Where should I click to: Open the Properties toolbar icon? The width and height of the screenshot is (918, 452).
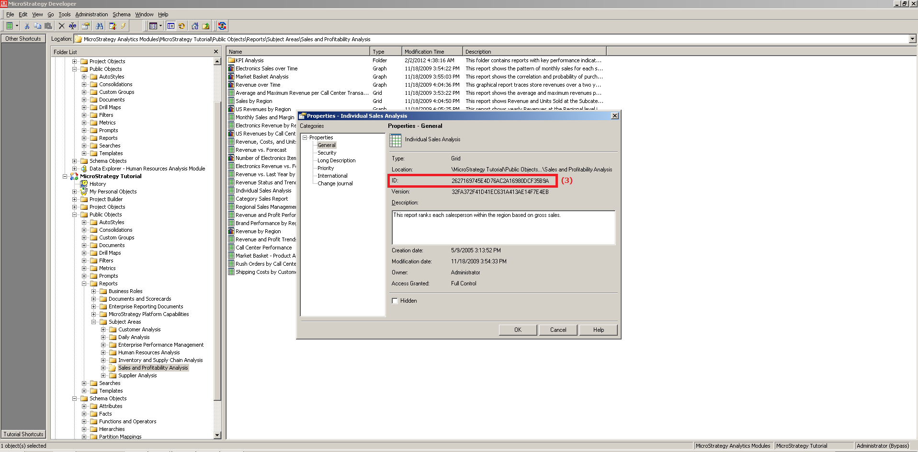click(x=86, y=26)
